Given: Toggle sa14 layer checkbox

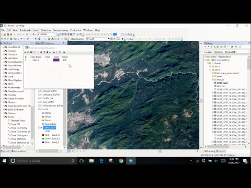Looking at the screenshot, I should pos(41,109).
